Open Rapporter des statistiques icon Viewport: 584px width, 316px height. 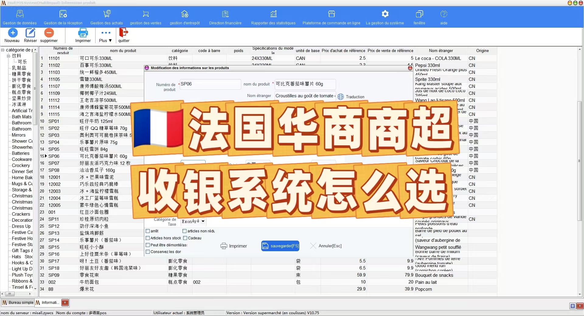point(273,14)
